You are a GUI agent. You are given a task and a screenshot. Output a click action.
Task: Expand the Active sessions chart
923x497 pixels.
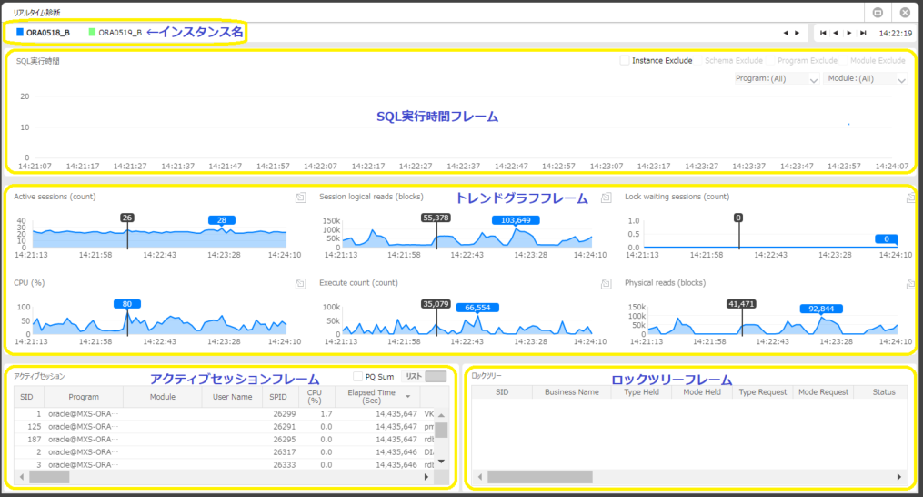300,198
